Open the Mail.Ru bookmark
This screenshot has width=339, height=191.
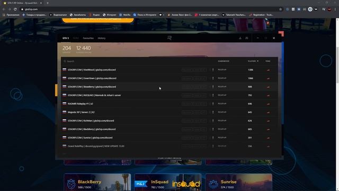[x=125, y=15]
